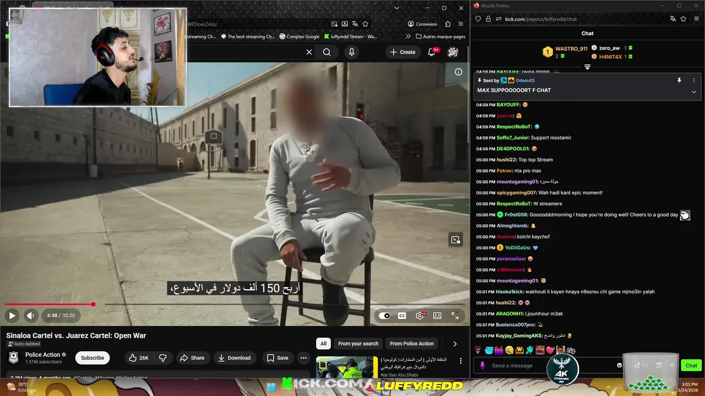Open more actions ellipsis below video
The height and width of the screenshot is (396, 705).
(303, 358)
